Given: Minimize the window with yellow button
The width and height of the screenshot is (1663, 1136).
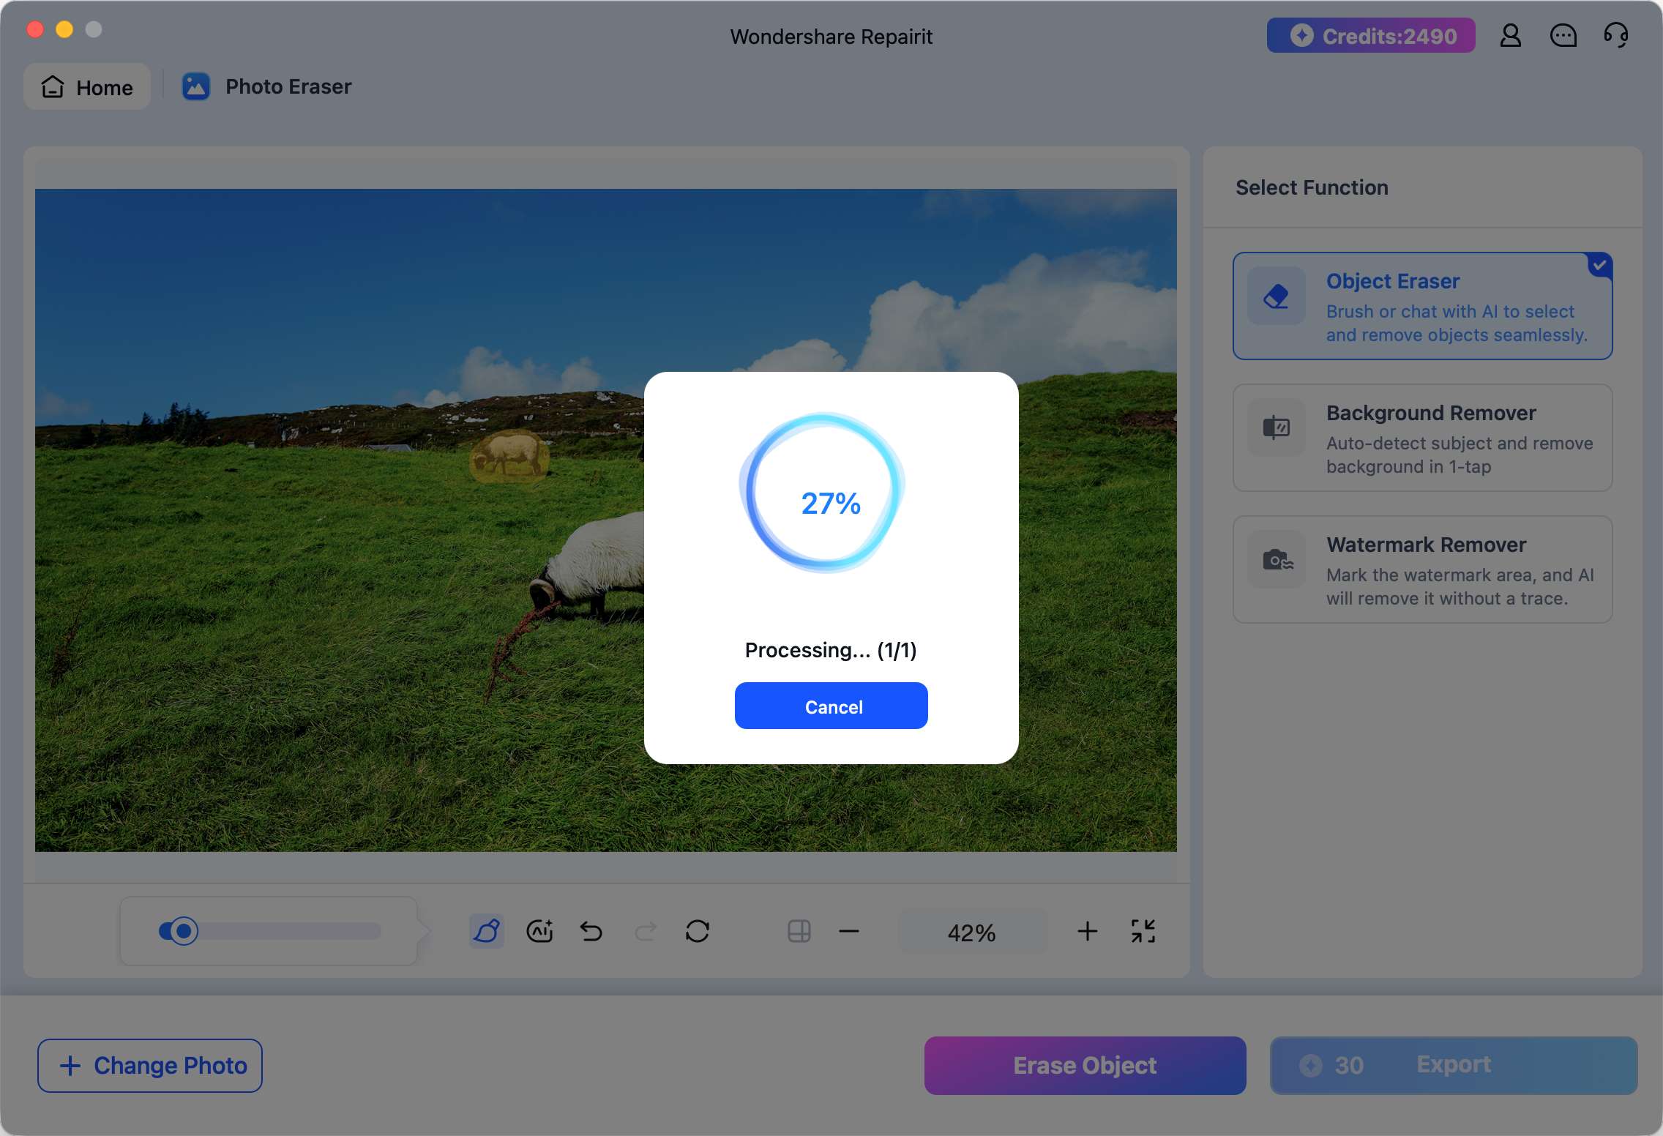Looking at the screenshot, I should click(x=64, y=29).
